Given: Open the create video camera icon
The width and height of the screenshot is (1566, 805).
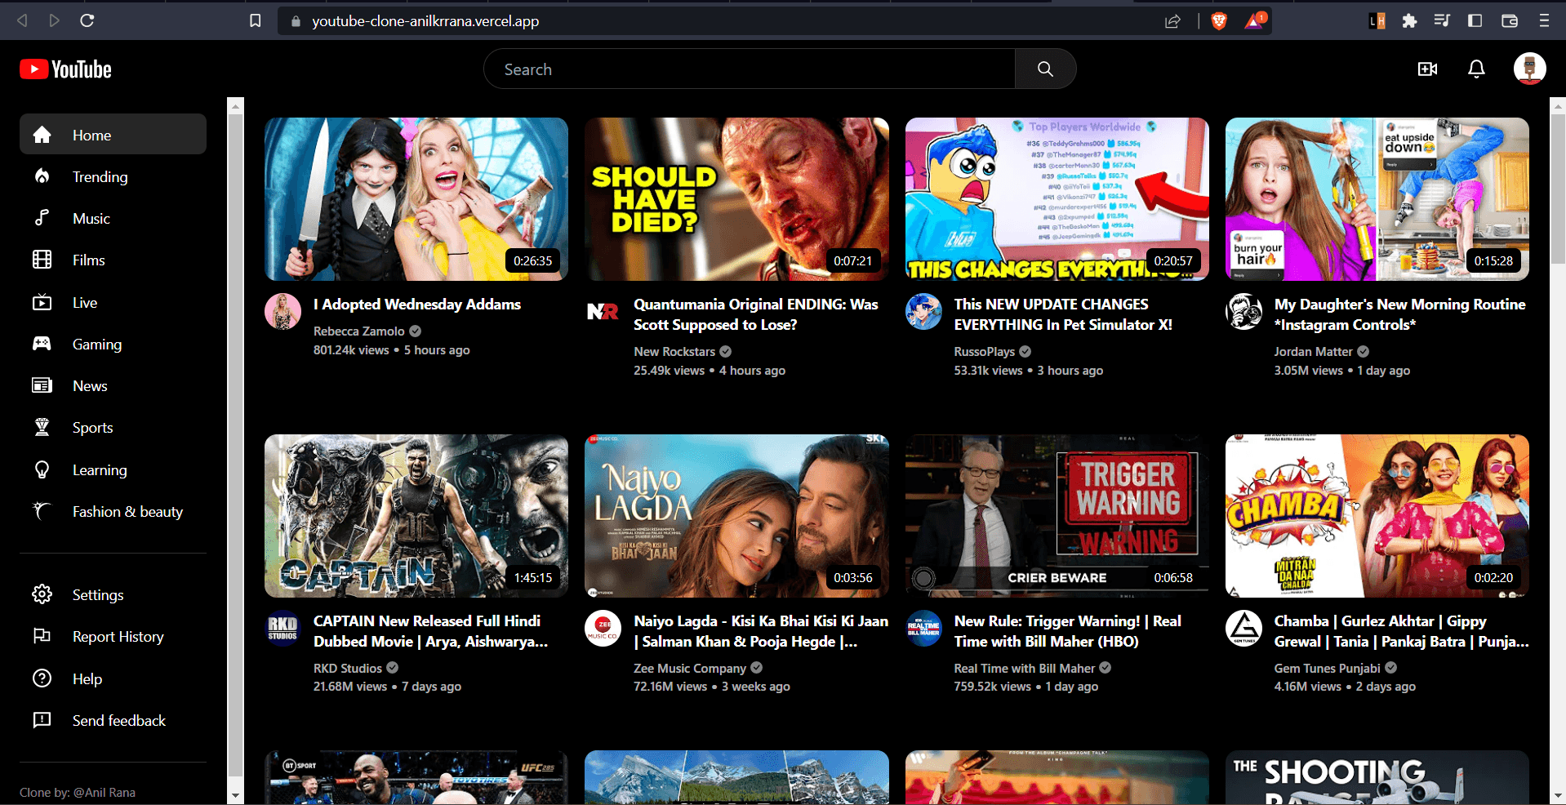Looking at the screenshot, I should point(1427,69).
